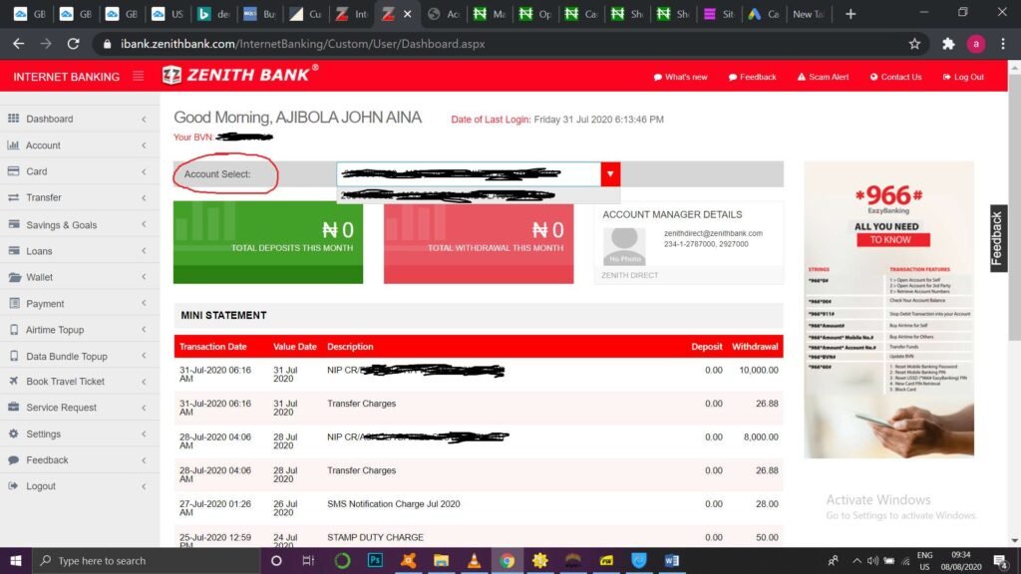The height and width of the screenshot is (574, 1021).
Task: Click the Airtime Topup phone icon
Action: click(x=15, y=329)
